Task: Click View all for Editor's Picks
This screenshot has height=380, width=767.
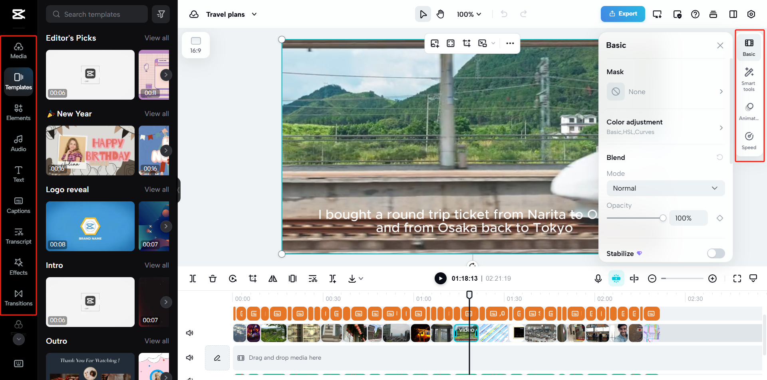Action: tap(157, 38)
